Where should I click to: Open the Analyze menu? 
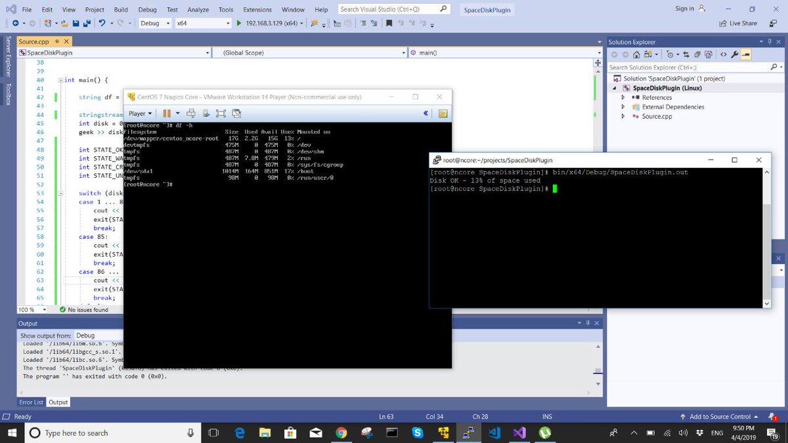[x=198, y=10]
